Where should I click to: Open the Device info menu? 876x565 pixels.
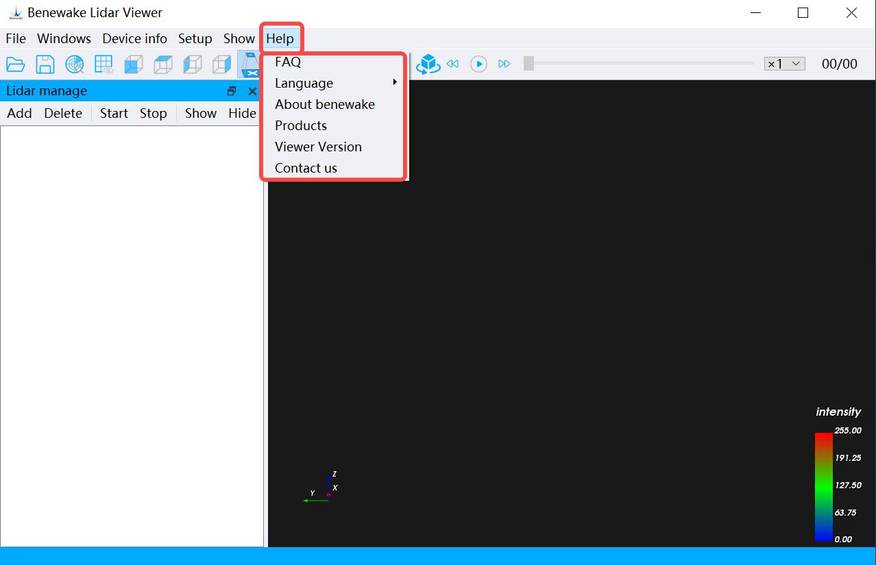coord(135,38)
